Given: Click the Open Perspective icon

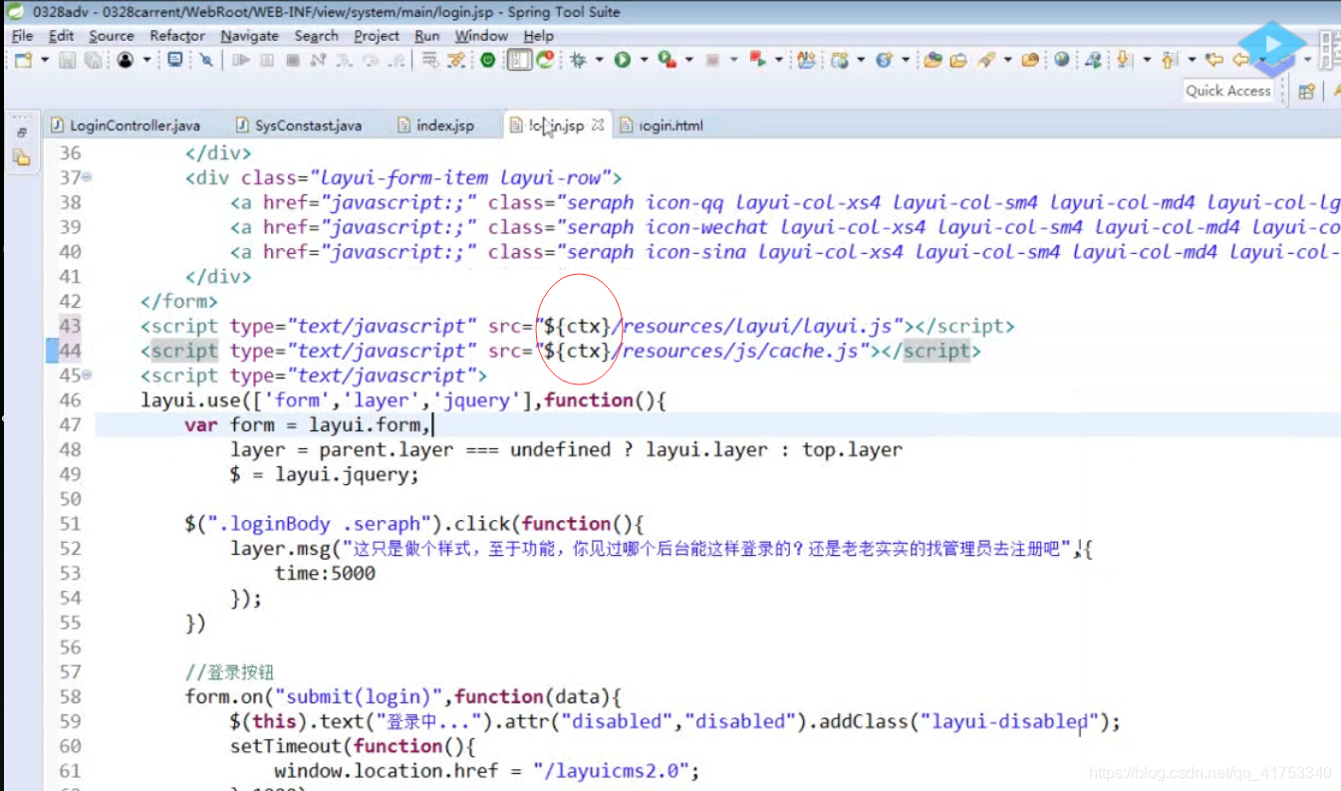Looking at the screenshot, I should 1306,91.
